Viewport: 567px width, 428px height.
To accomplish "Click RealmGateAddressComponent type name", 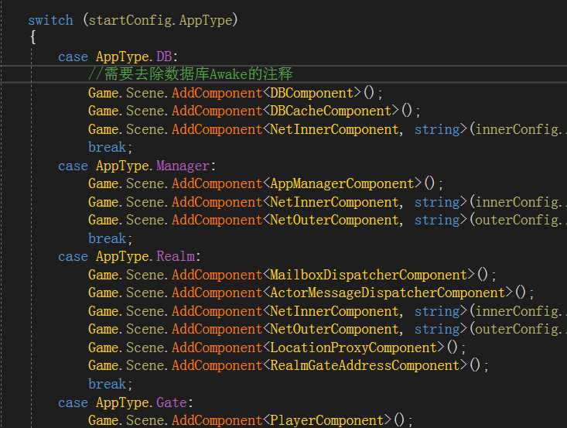I will point(365,365).
